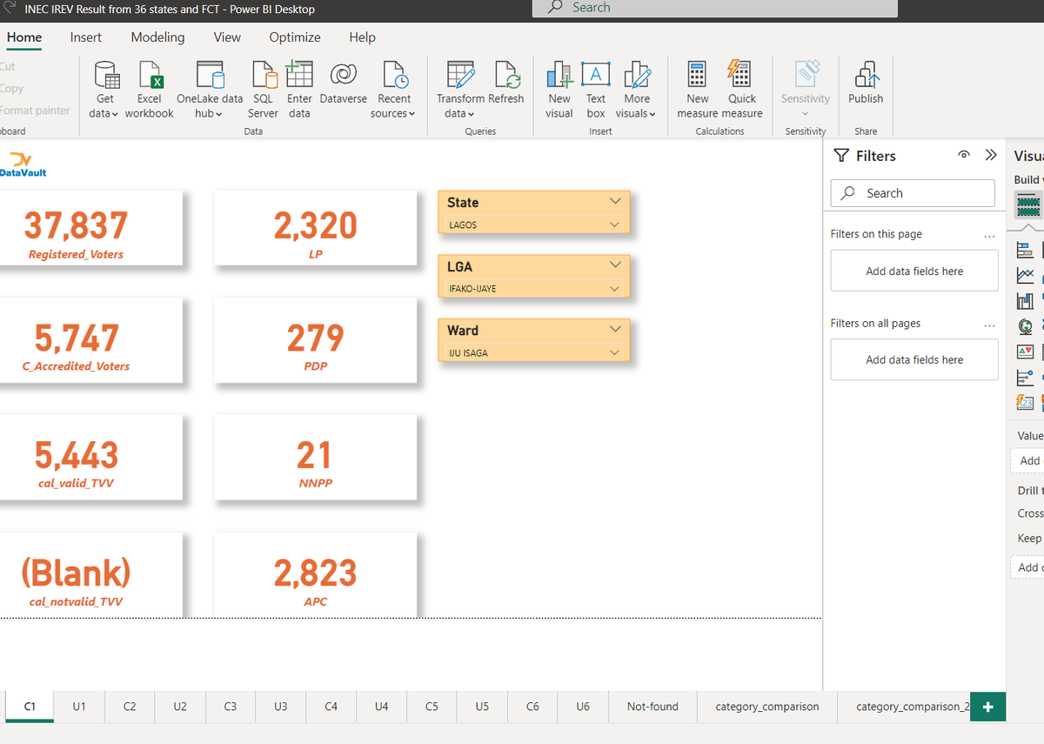Select the LP card showing 2,320
Screen dimensions: 1044x744
point(315,228)
